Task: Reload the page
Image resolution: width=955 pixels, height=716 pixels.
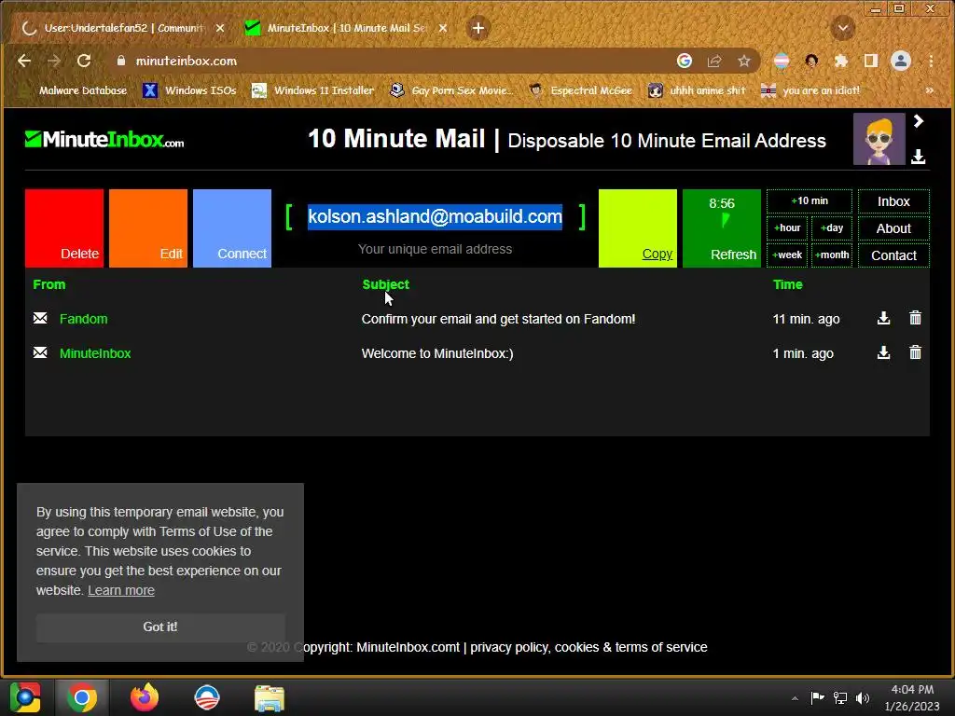Action: pos(84,61)
